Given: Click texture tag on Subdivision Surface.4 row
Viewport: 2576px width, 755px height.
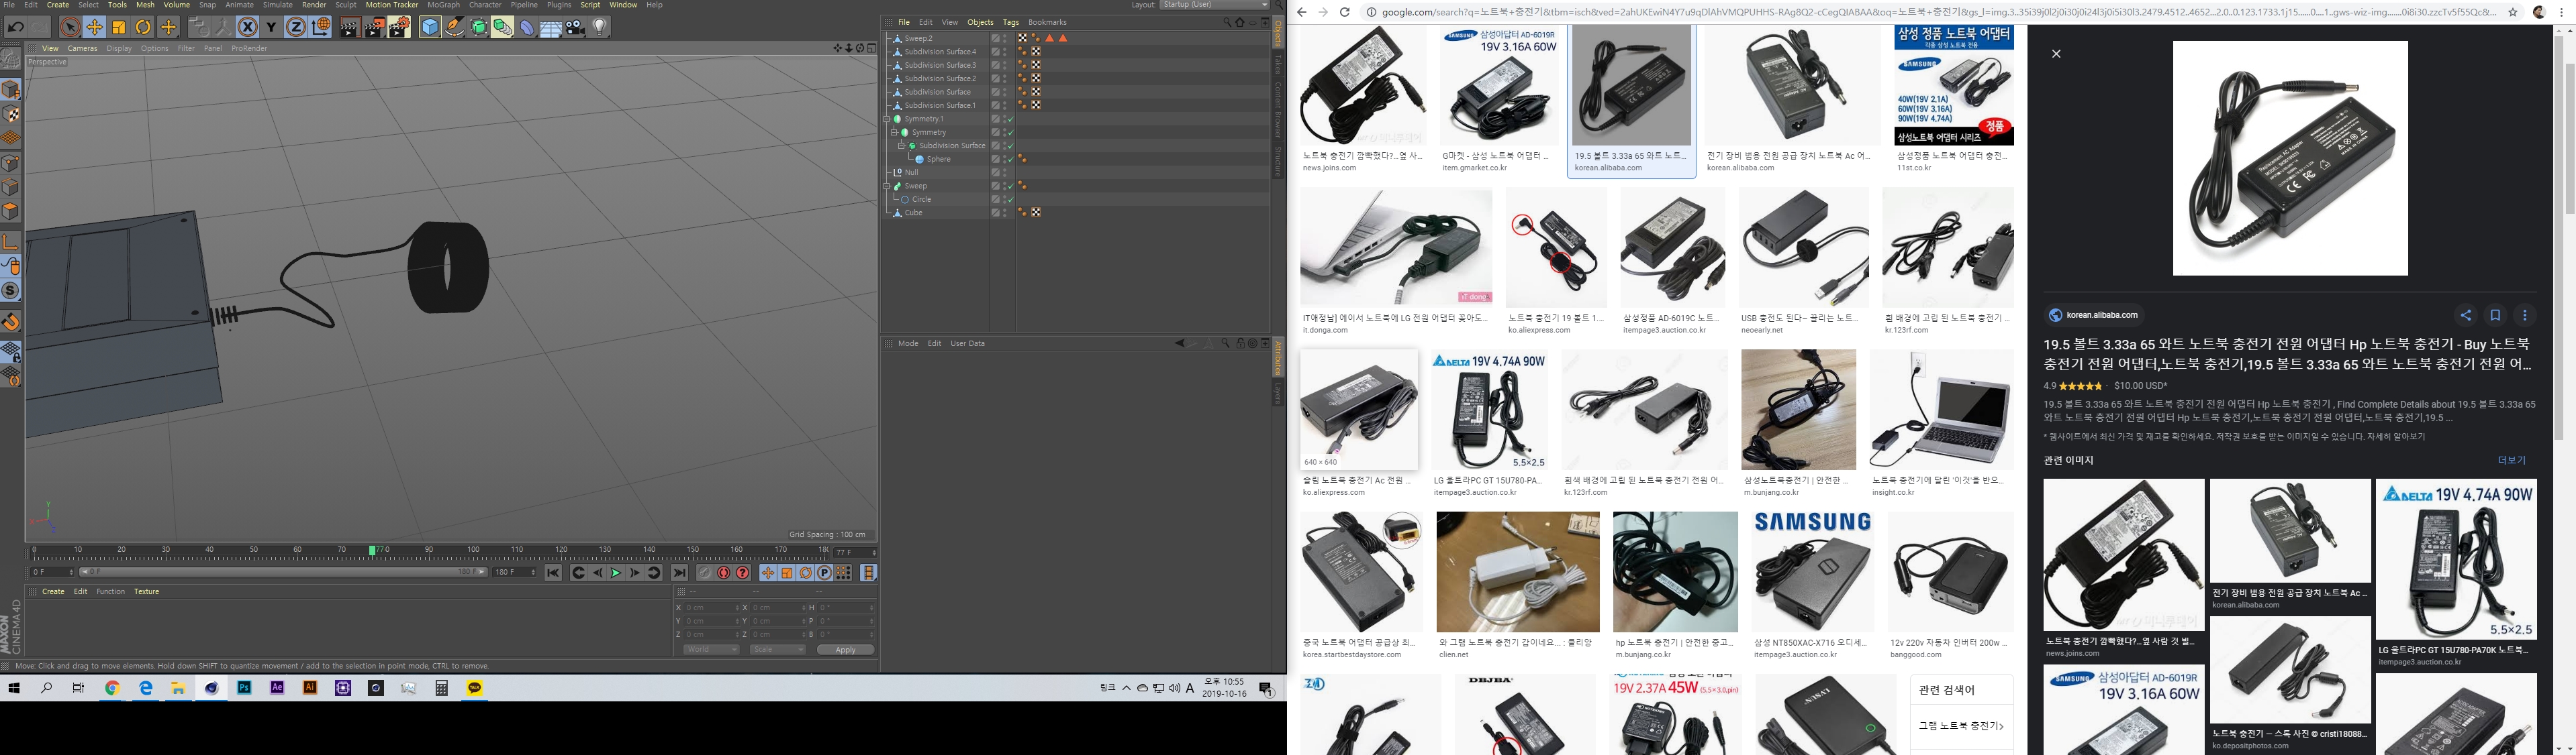Looking at the screenshot, I should (1036, 52).
